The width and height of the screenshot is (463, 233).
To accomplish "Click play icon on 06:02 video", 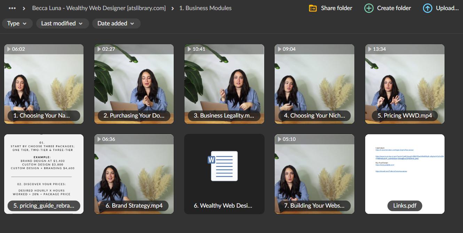I will pos(9,49).
